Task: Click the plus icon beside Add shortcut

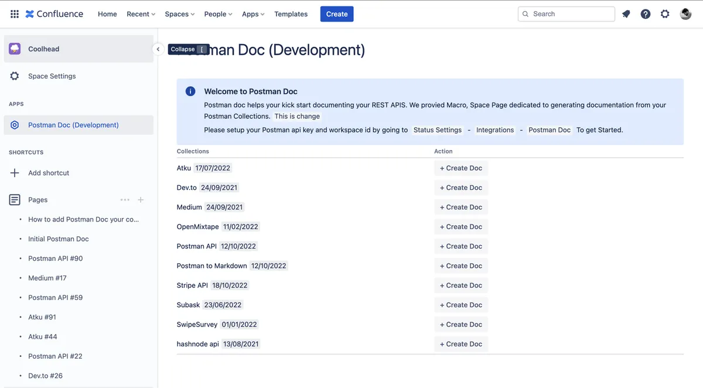Action: pos(15,173)
